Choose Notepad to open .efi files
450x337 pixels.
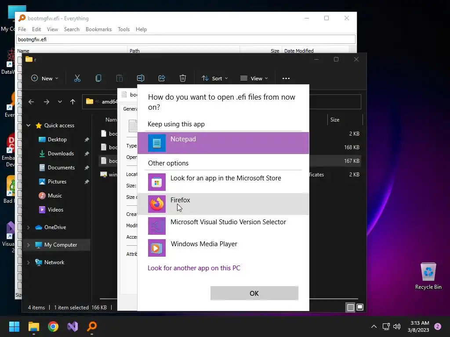point(223,143)
